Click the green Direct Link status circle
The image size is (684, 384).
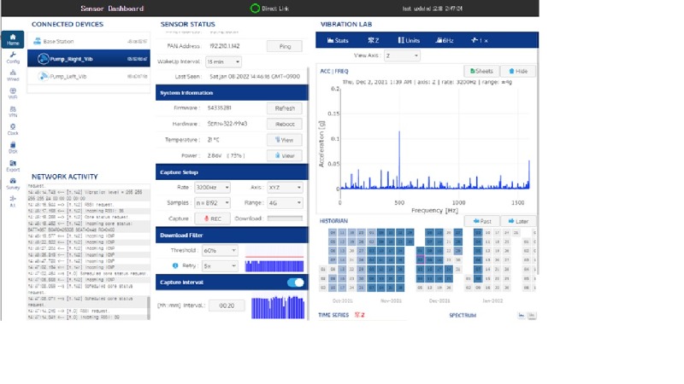point(255,9)
